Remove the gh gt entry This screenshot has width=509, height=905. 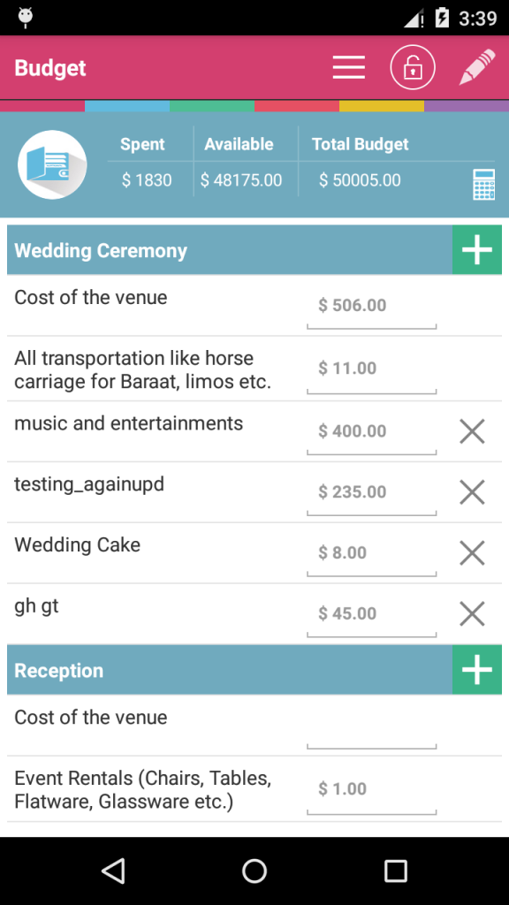tap(472, 613)
